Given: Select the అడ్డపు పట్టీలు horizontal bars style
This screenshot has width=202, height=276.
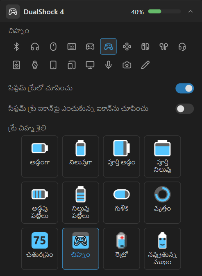Looking at the screenshot, I should (40, 202).
